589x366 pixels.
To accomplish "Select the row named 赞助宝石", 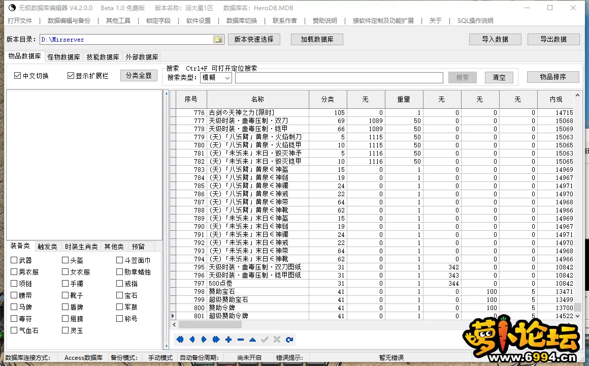I will pos(372,291).
